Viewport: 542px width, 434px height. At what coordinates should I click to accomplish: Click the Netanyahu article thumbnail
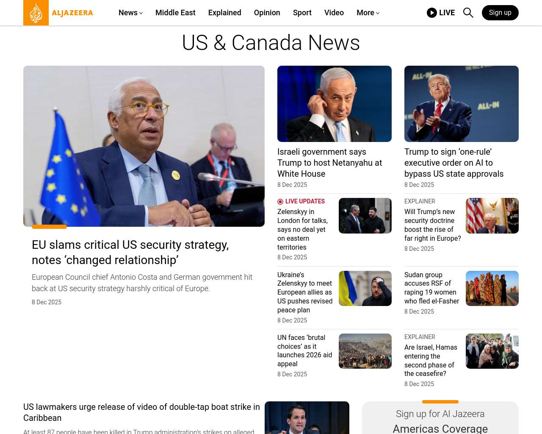[335, 104]
